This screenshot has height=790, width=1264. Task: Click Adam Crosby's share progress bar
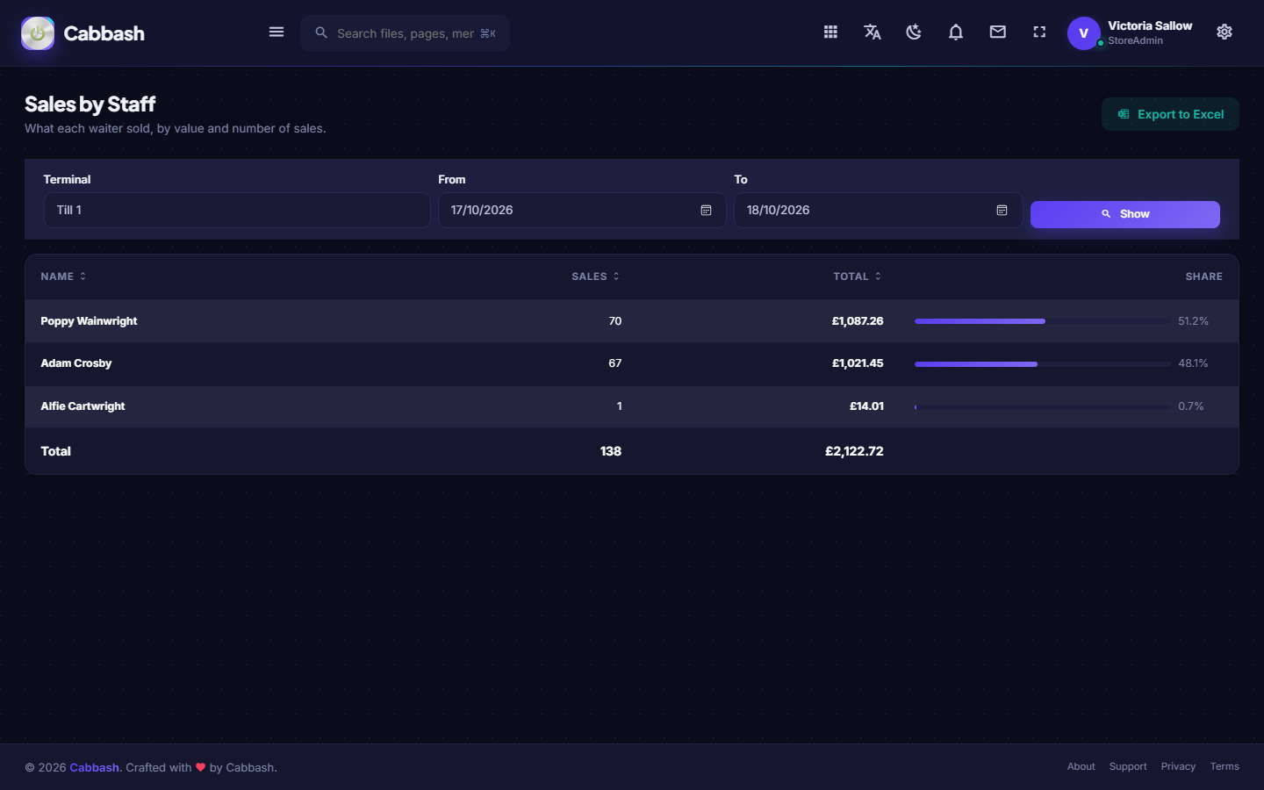(1042, 363)
